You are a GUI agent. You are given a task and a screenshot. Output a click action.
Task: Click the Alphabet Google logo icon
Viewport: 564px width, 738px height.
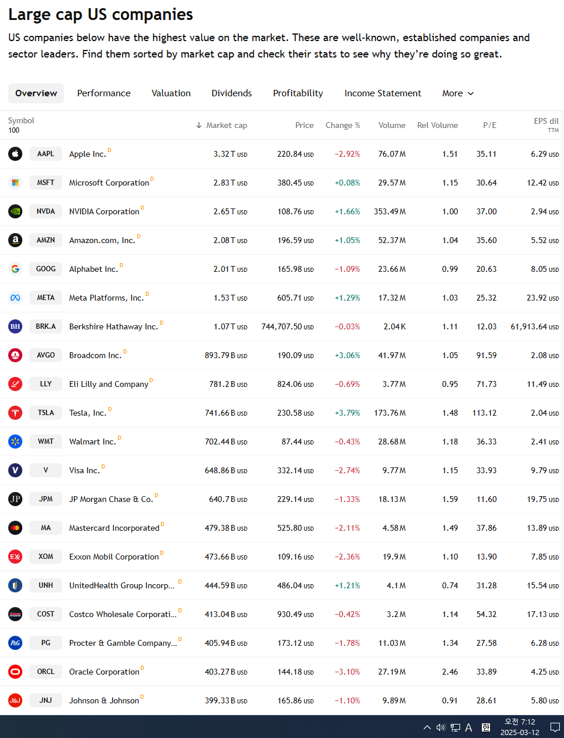(15, 269)
